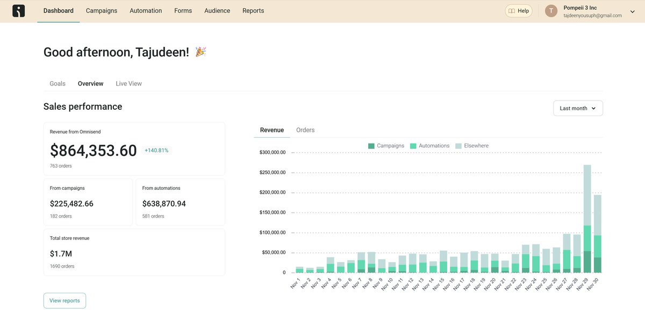This screenshot has width=645, height=320.
Task: Select the Overview tab
Action: pos(90,83)
